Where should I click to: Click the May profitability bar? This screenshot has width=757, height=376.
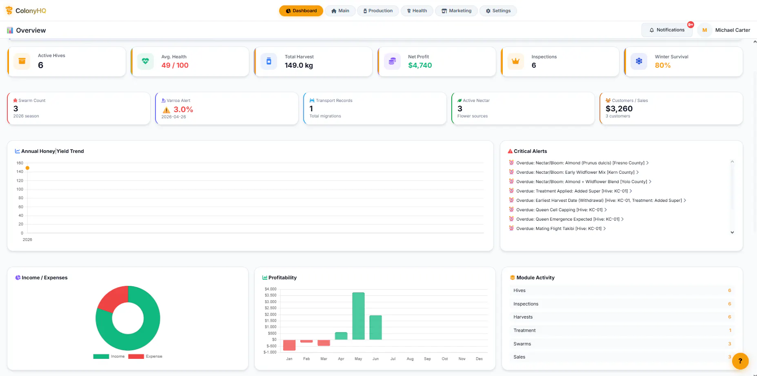pos(358,316)
